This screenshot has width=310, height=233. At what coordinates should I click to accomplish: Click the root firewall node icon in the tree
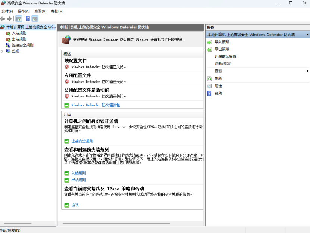point(2,27)
